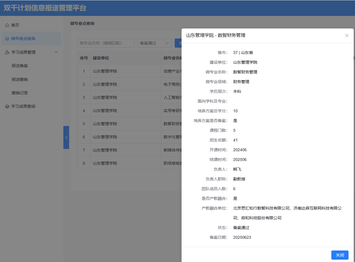Click the blue search button beside the dropdown
This screenshot has height=262, width=355.
[x=178, y=43]
